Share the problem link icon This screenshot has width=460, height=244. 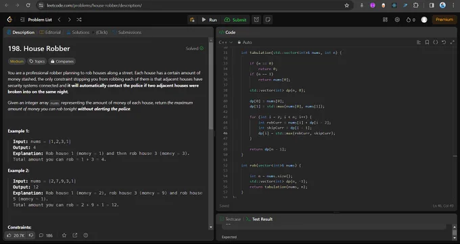(x=75, y=235)
